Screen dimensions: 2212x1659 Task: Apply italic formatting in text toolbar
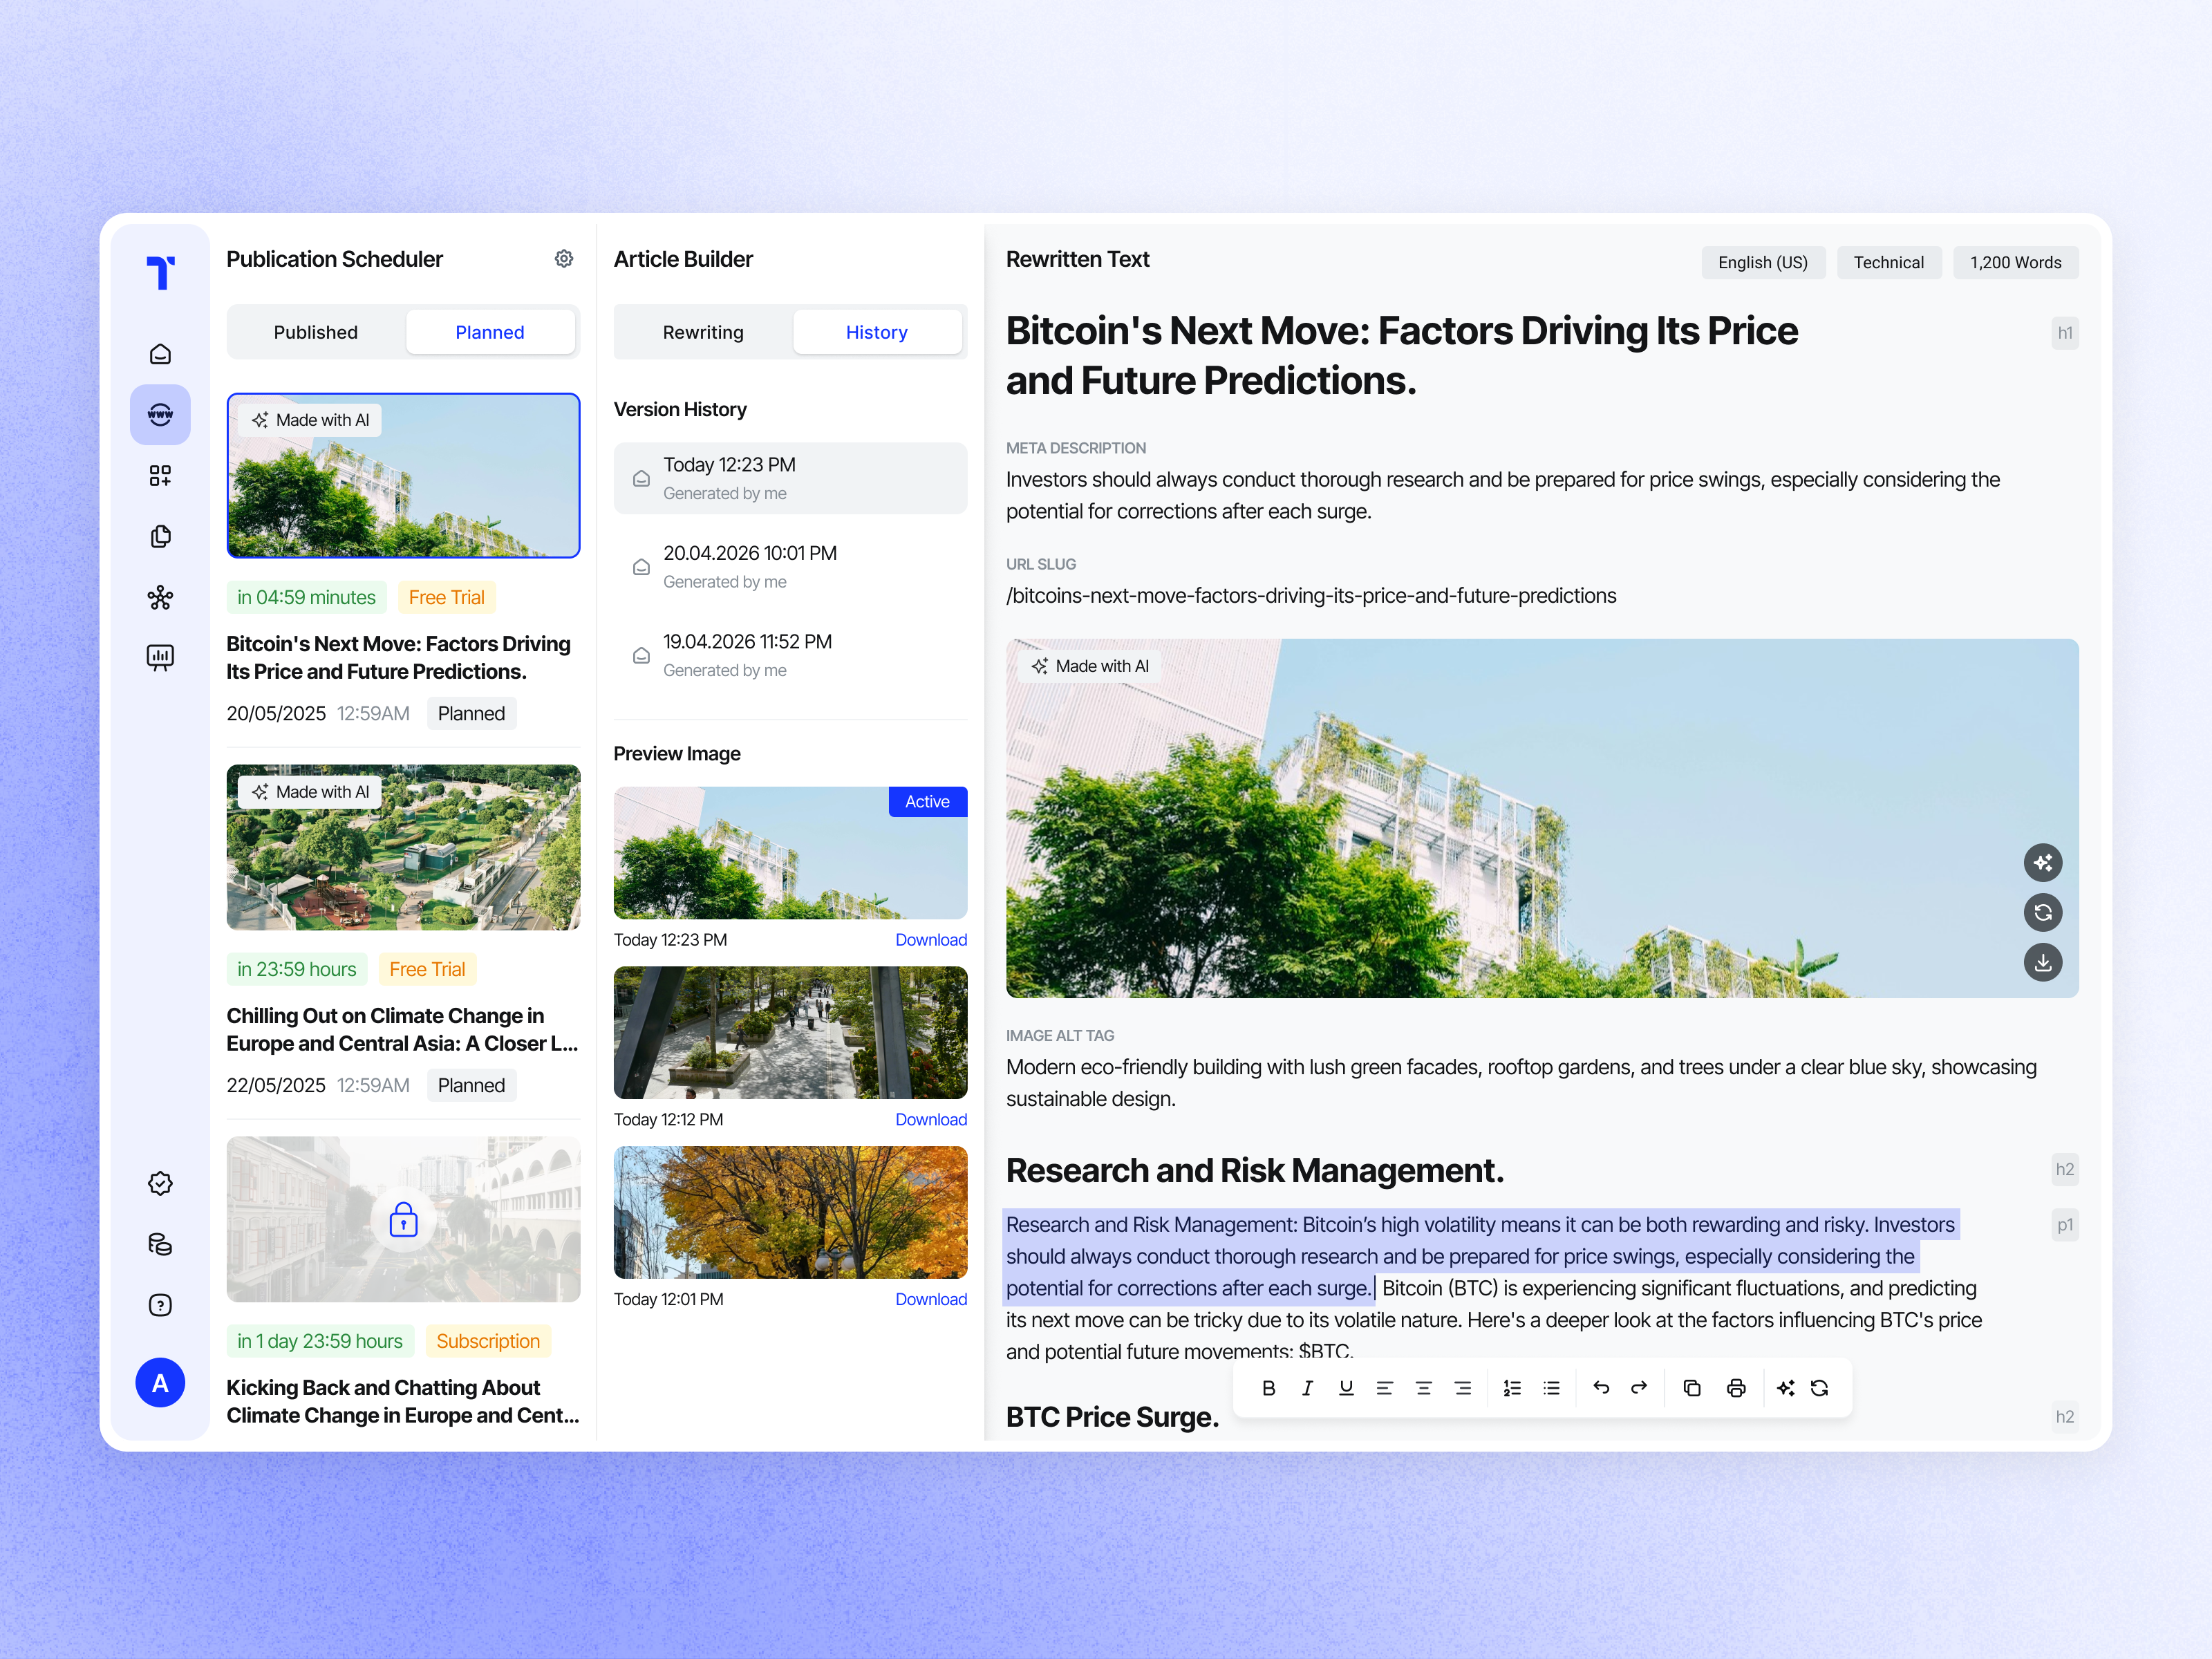(x=1307, y=1388)
